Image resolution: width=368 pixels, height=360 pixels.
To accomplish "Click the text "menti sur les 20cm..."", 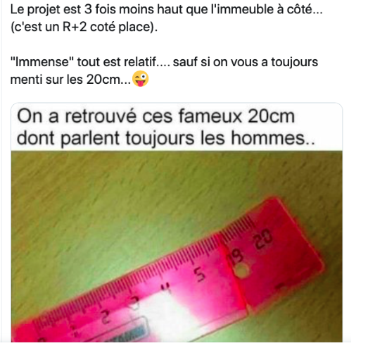I will point(70,80).
